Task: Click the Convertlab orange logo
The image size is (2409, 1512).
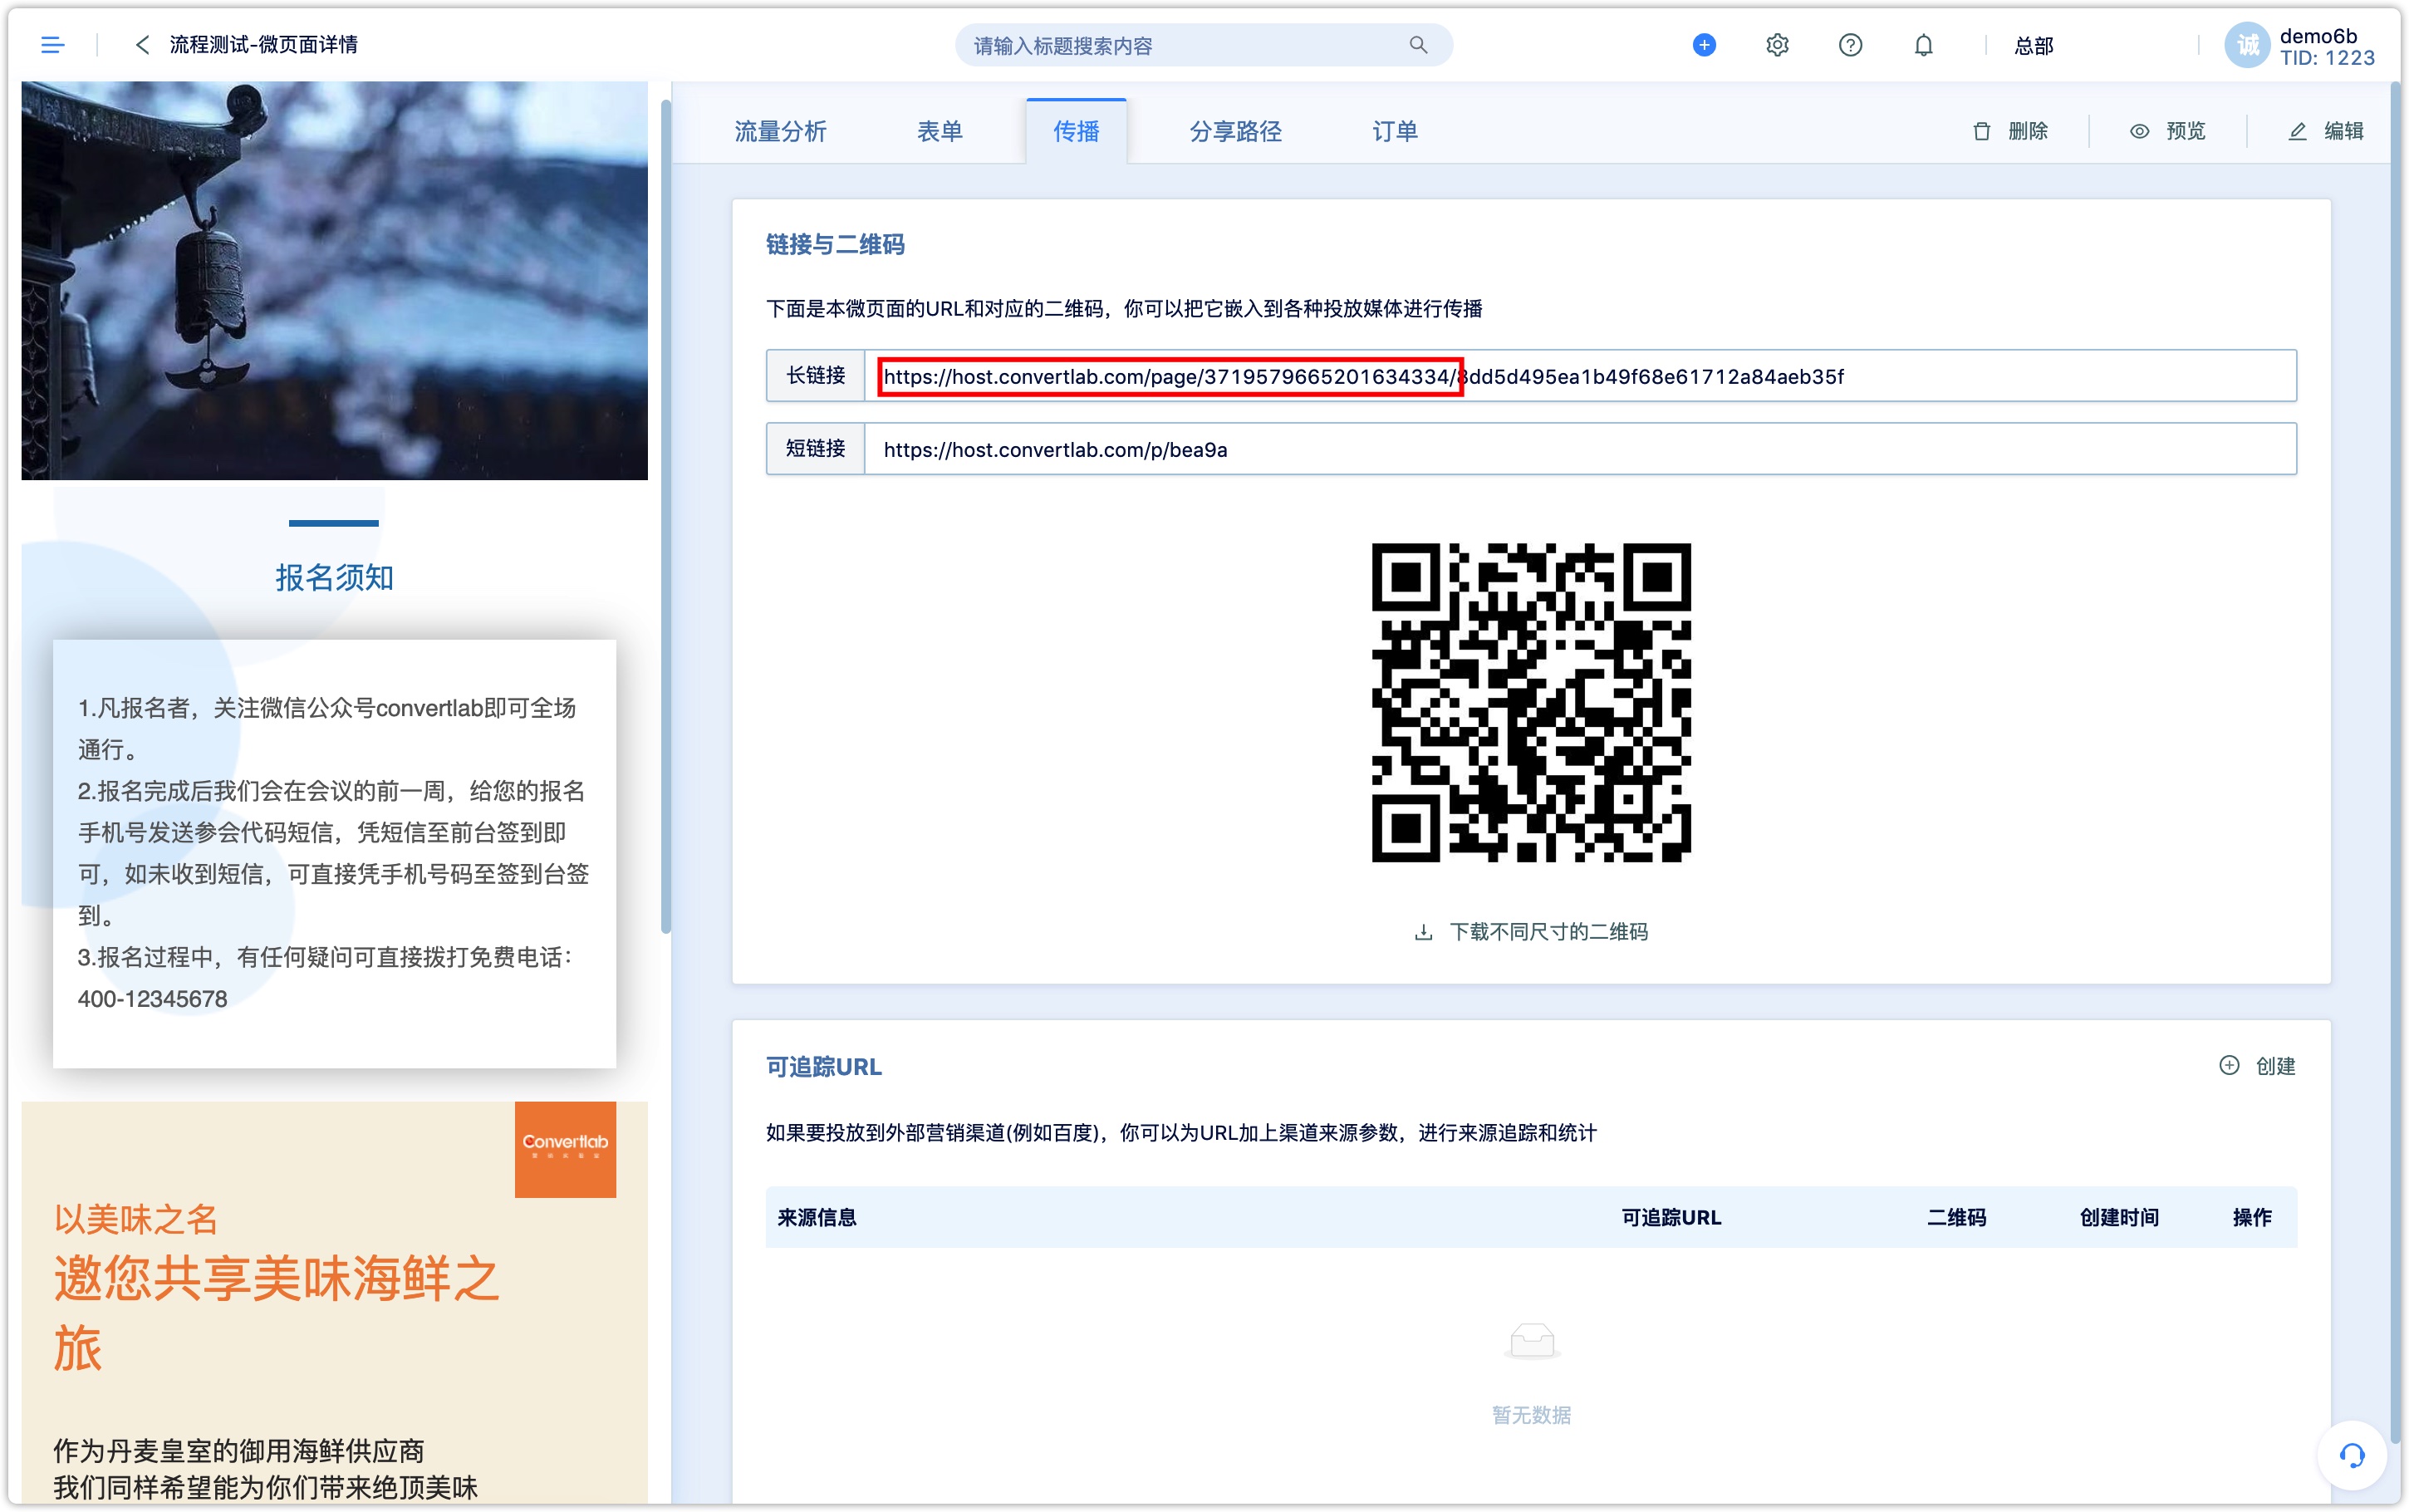Action: coord(565,1149)
